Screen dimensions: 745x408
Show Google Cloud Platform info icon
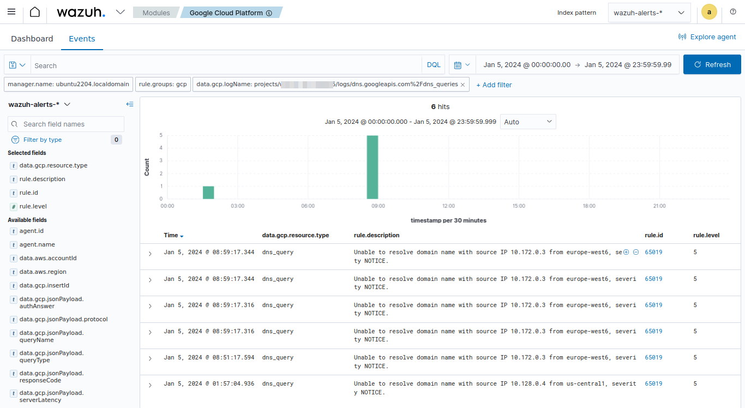tap(269, 13)
